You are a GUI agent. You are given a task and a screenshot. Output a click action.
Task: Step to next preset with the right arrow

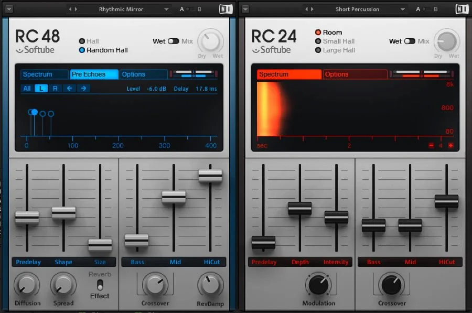point(78,8)
